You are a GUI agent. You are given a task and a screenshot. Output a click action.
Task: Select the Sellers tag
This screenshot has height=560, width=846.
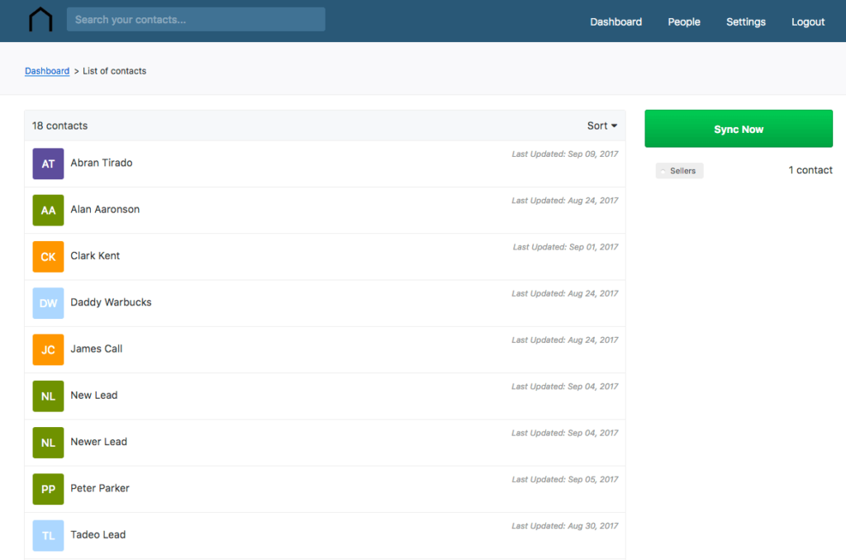click(679, 170)
